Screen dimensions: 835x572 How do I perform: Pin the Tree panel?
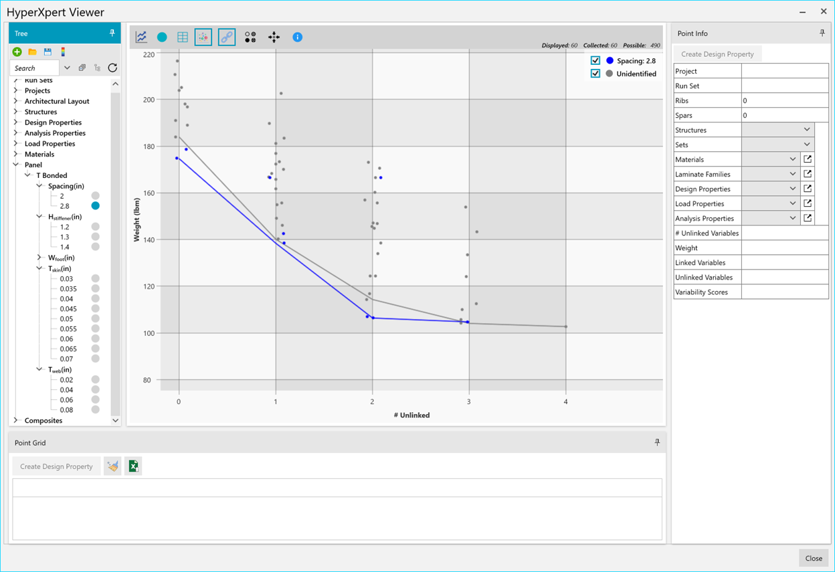point(112,33)
